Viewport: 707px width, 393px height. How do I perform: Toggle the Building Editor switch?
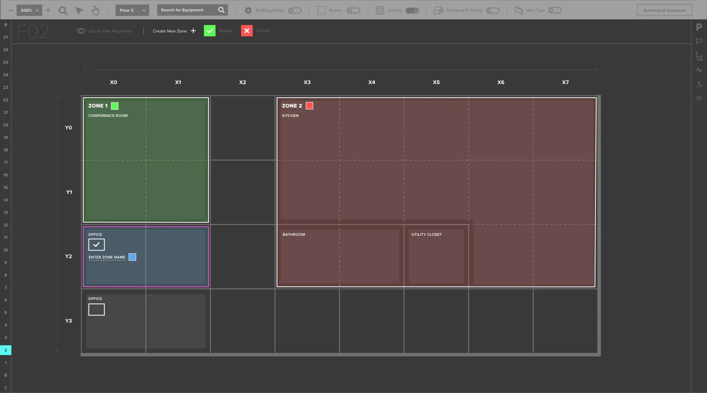click(295, 11)
